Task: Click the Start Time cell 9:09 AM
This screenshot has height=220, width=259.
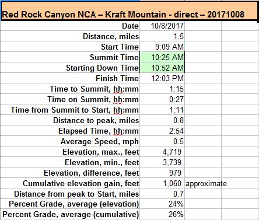Action: pos(162,47)
